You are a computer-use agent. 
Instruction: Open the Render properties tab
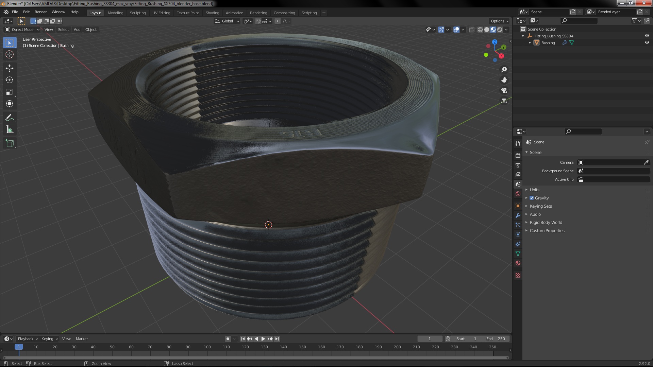[518, 156]
